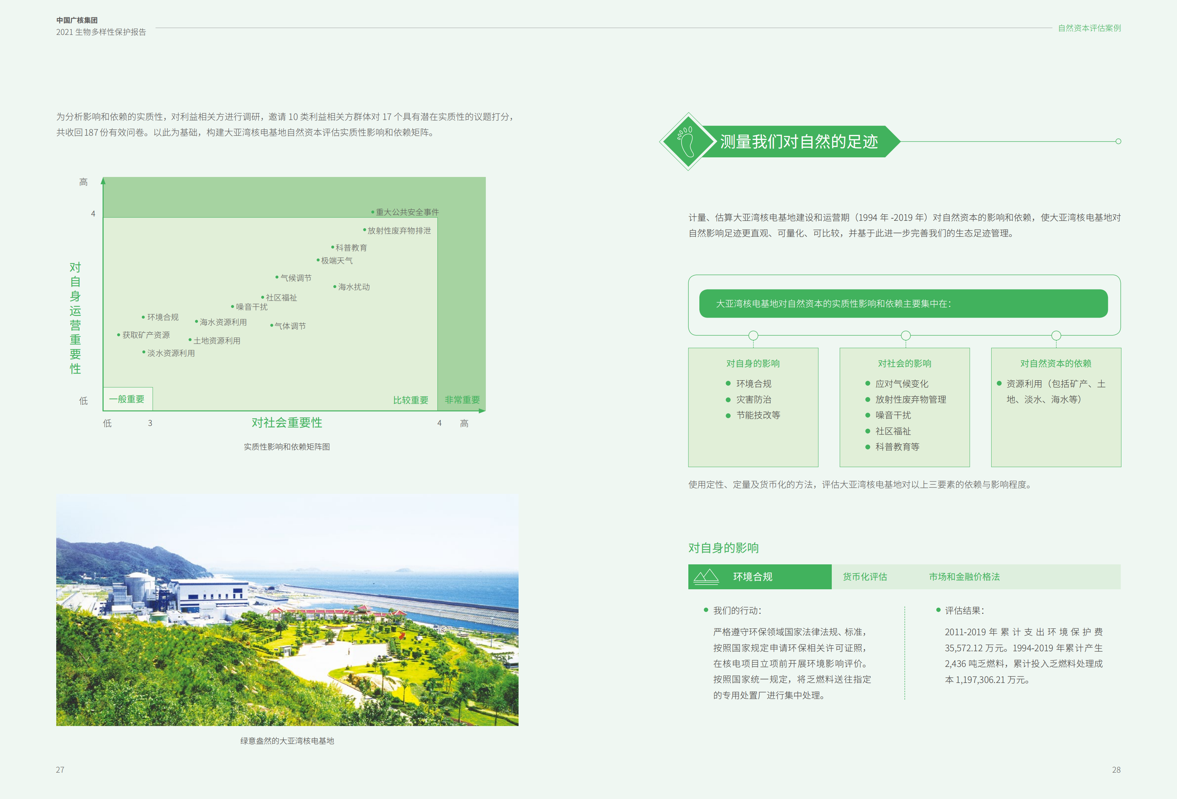Click the 海水扰动 chart point label
The width and height of the screenshot is (1177, 799).
(353, 287)
